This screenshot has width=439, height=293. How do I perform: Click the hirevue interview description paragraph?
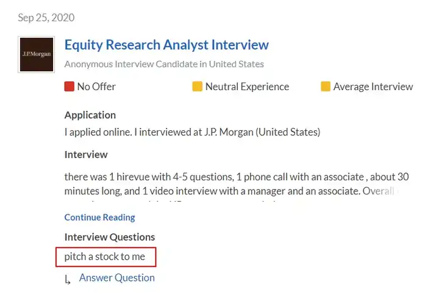(x=237, y=183)
